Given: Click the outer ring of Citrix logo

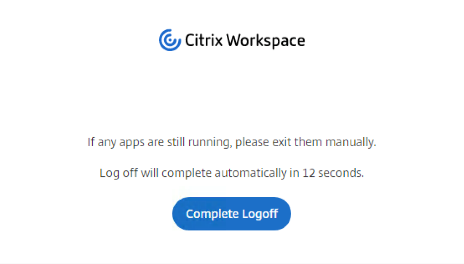Looking at the screenshot, I should pyautogui.click(x=161, y=41).
